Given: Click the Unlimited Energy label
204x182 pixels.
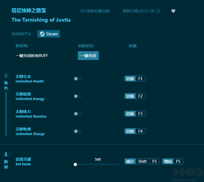Looking at the screenshot, I should click(x=30, y=99).
